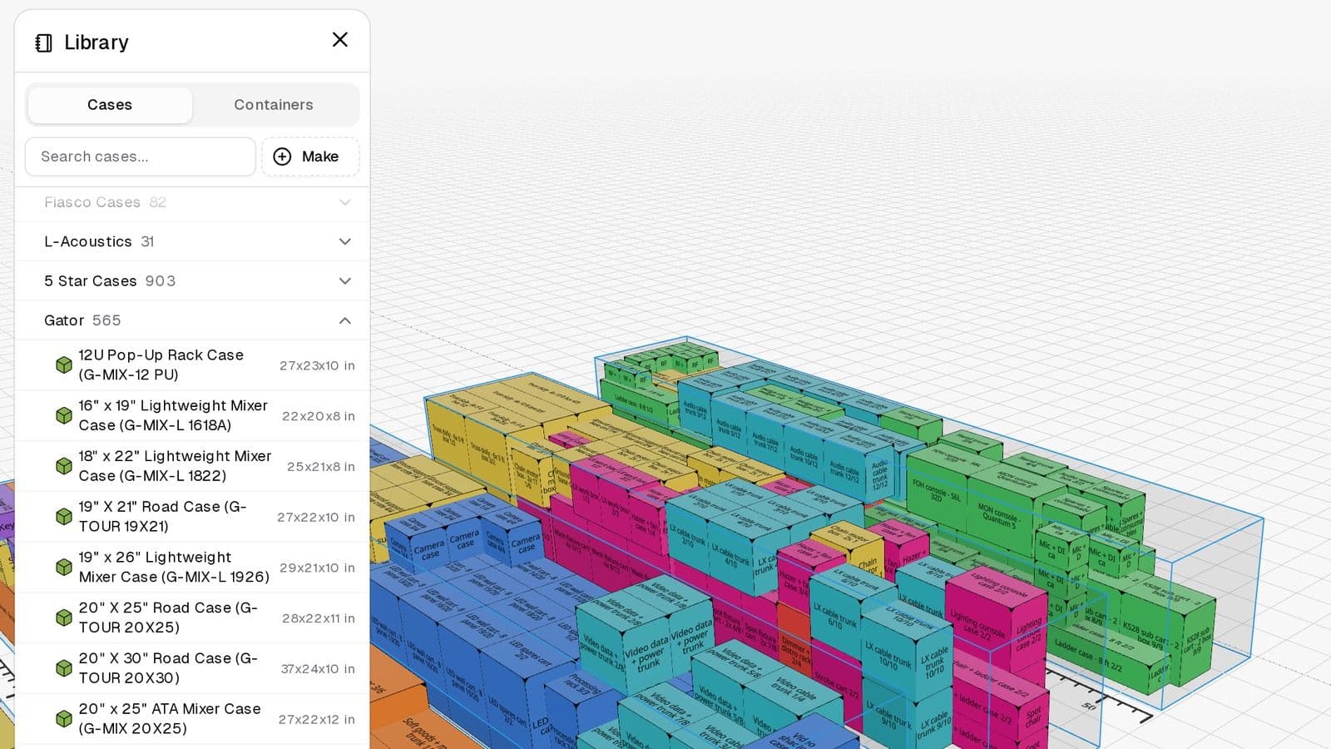This screenshot has height=749, width=1331.
Task: Click cube icon for 16" x 19" Lightweight Mixer Case
Action: pyautogui.click(x=64, y=415)
